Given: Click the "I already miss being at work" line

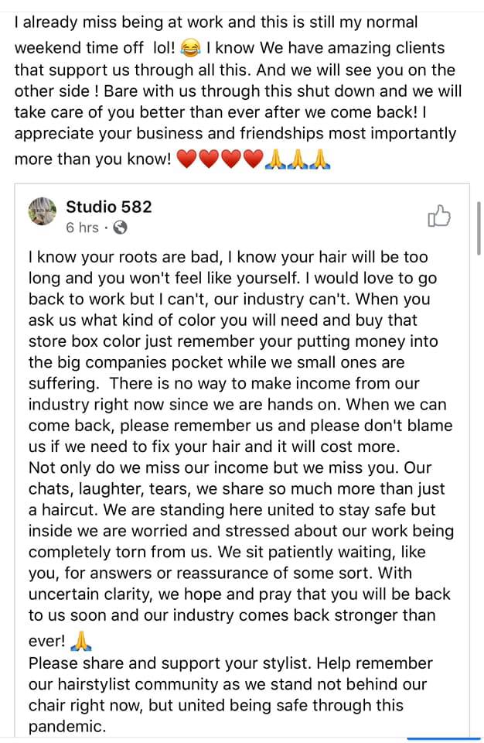Looking at the screenshot, I should pos(216,22).
